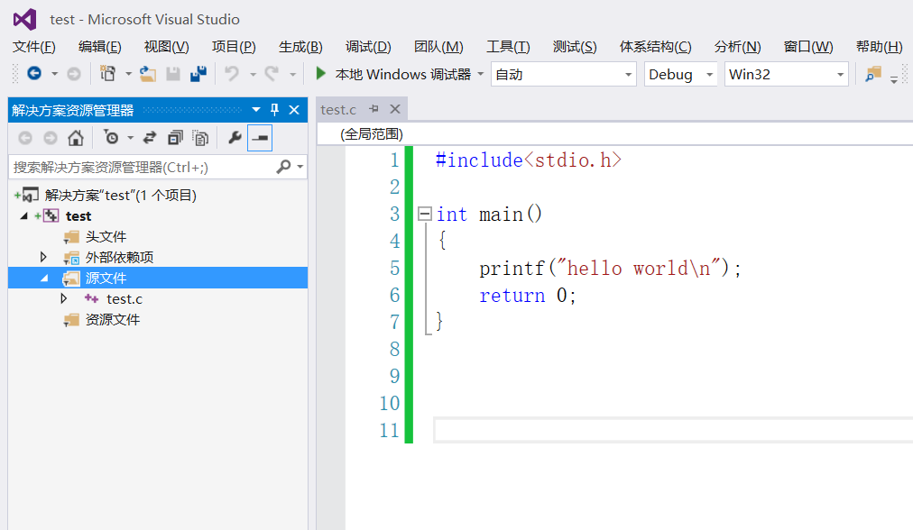The height and width of the screenshot is (530, 913).
Task: Click the Find in Files icon
Action: (x=872, y=75)
